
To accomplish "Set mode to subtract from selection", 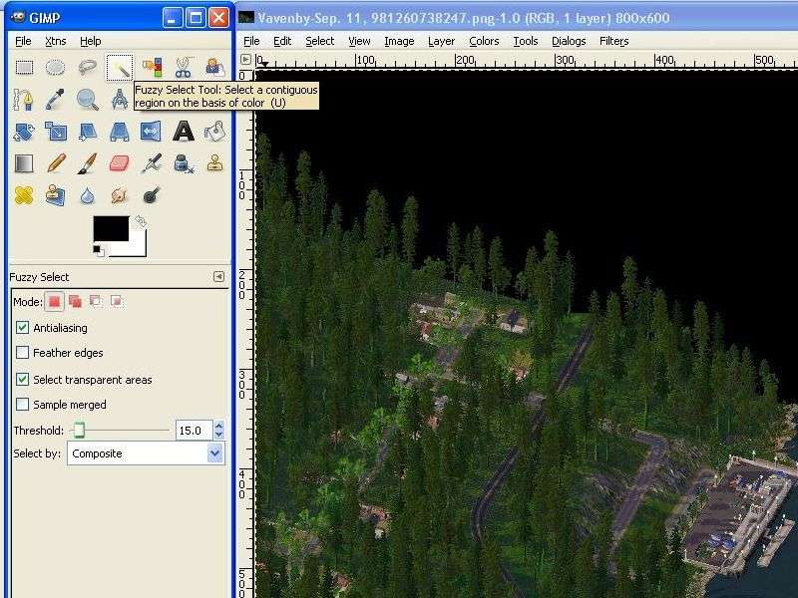I will coord(96,302).
